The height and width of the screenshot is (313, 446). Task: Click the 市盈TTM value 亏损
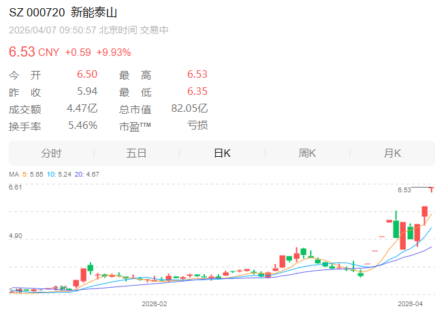point(197,125)
